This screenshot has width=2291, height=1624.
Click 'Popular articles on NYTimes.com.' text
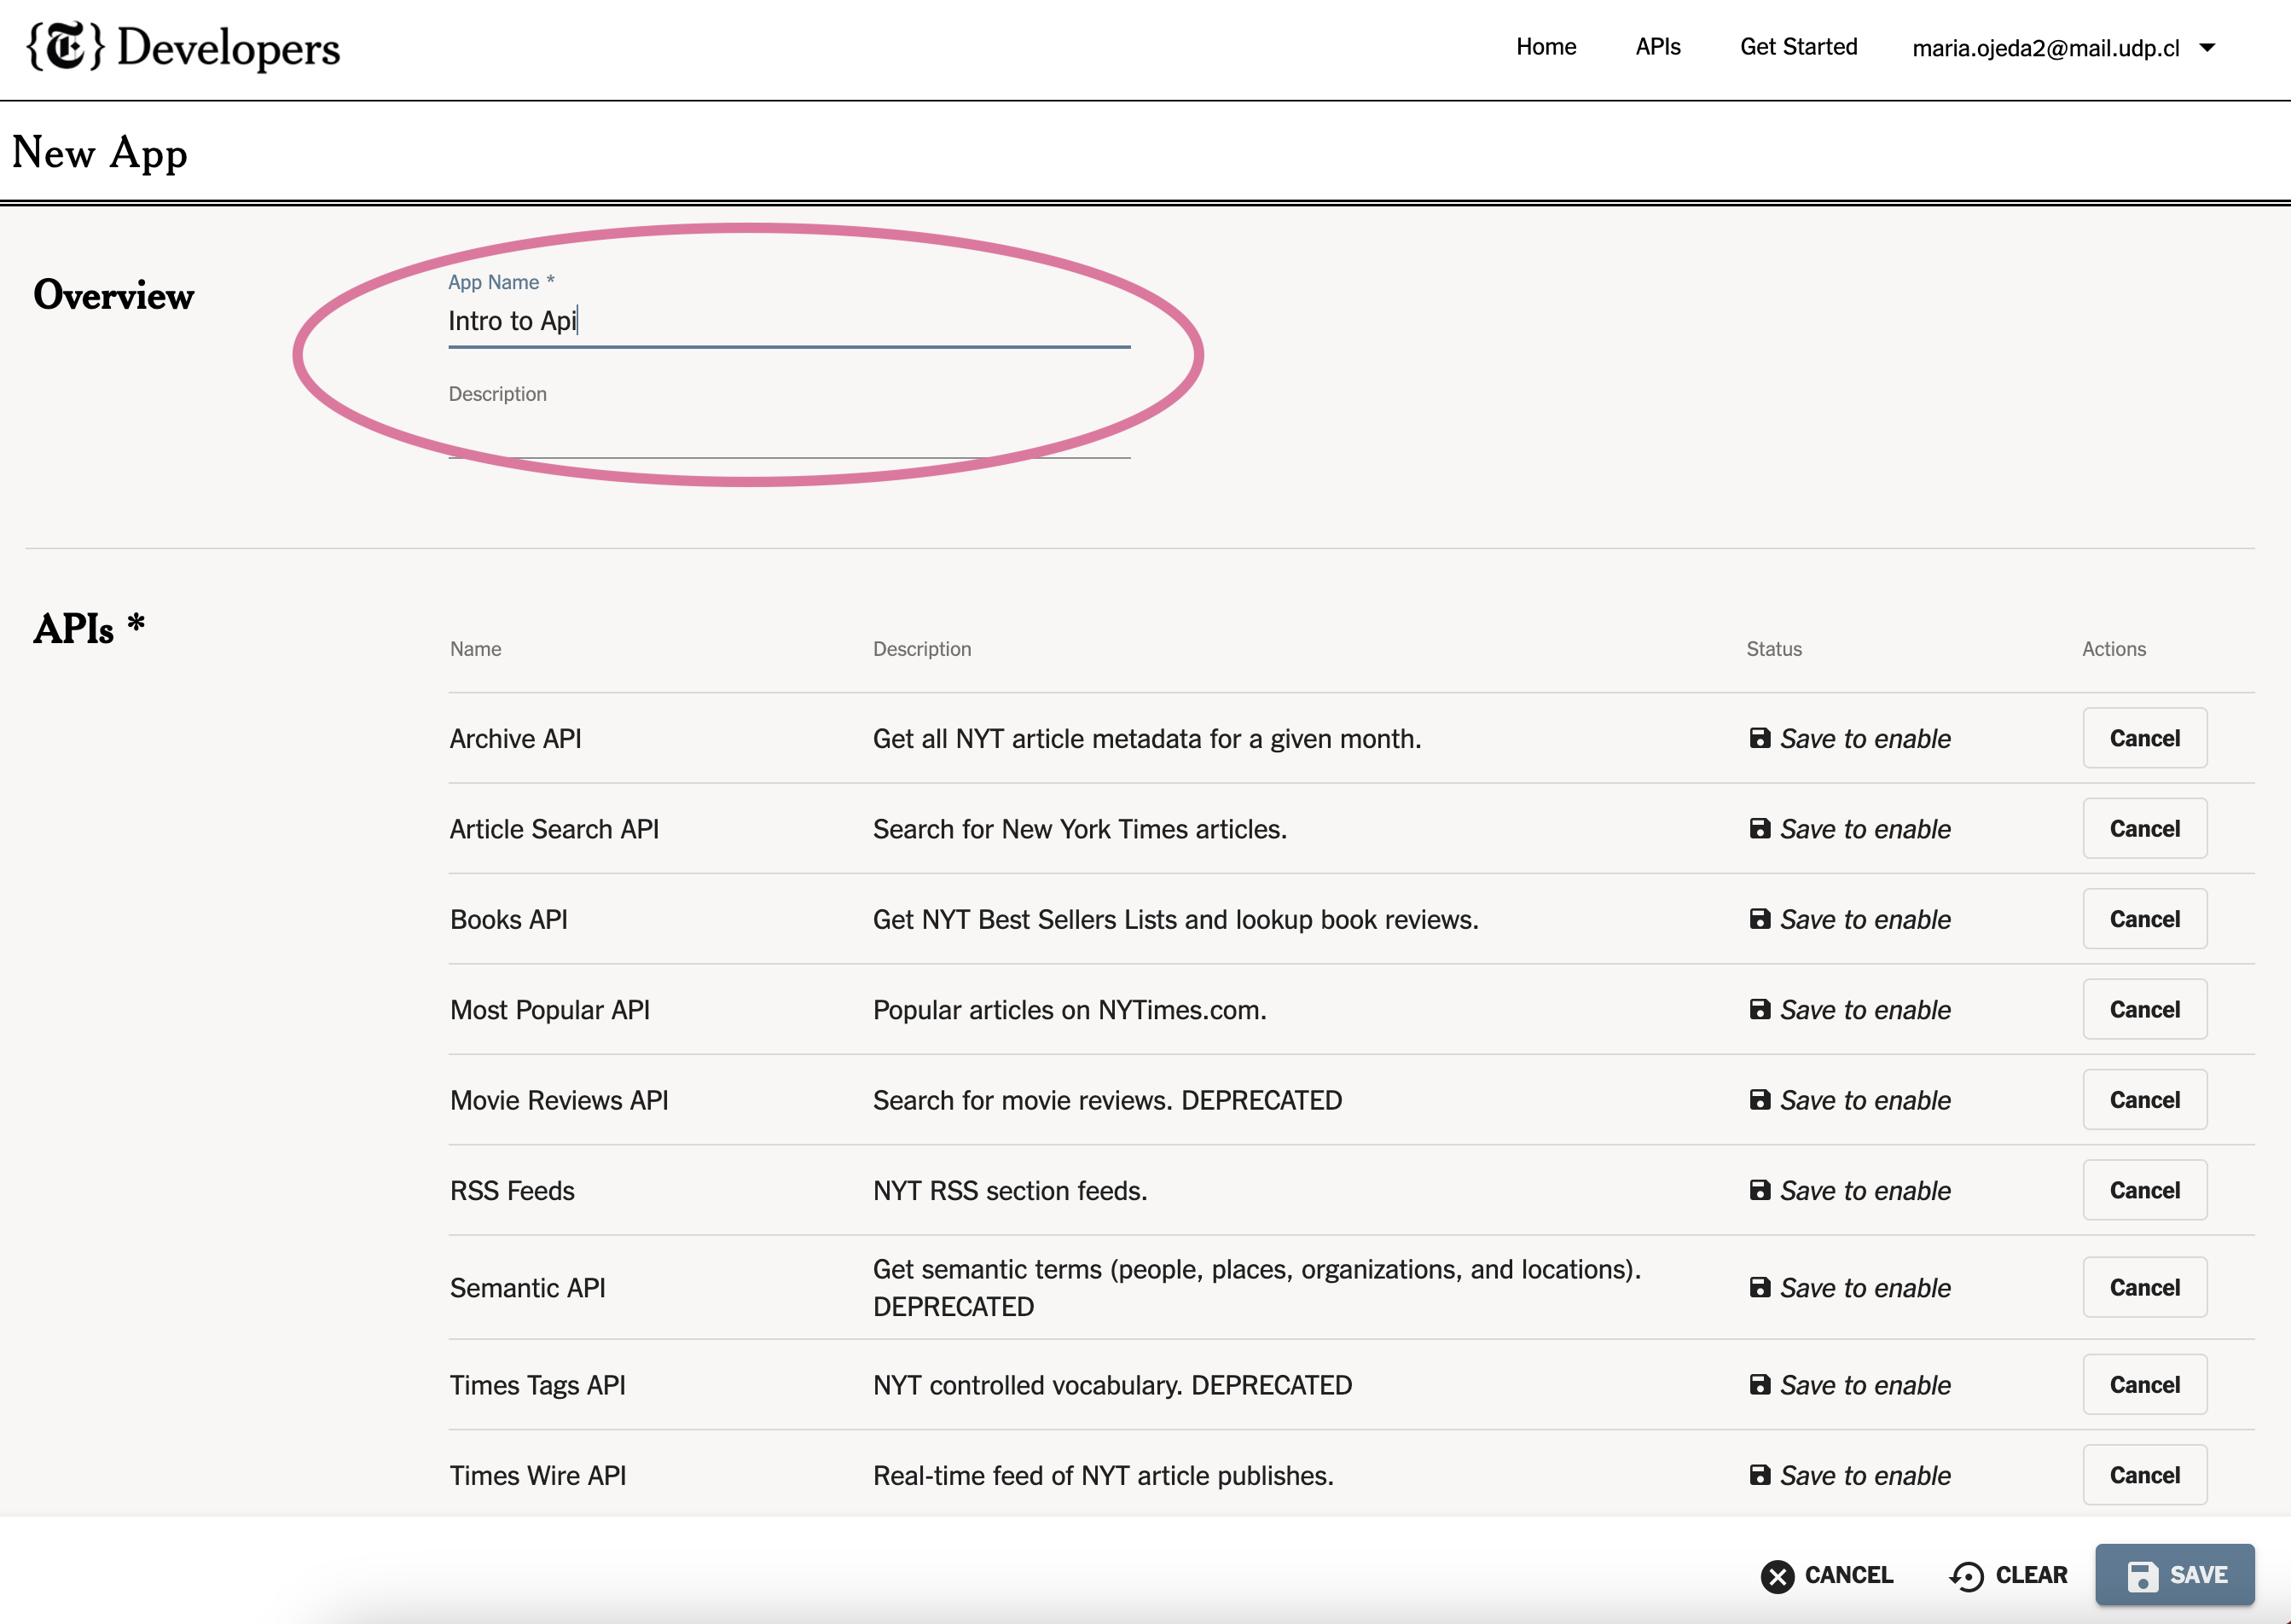1069,1009
